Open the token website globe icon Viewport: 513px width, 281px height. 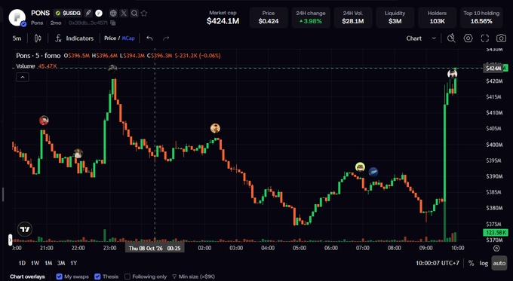(113, 13)
